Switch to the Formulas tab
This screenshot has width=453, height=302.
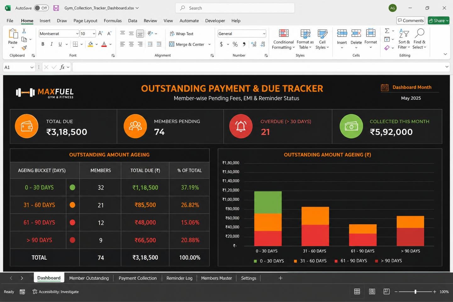pos(113,21)
